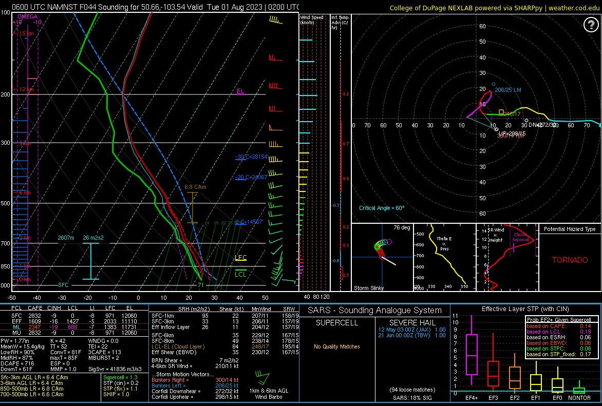Viewport: 602px width, 406px height.
Task: Click the 'Corfidi Downshear =' label
Action: 176,392
